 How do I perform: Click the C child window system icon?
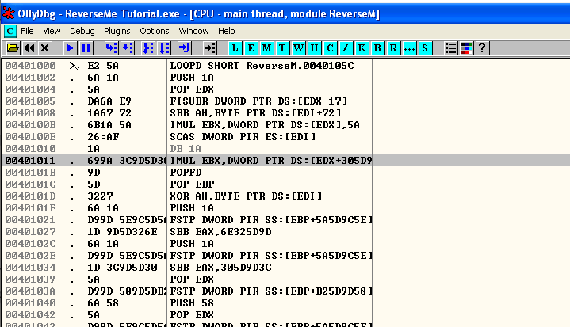click(10, 31)
